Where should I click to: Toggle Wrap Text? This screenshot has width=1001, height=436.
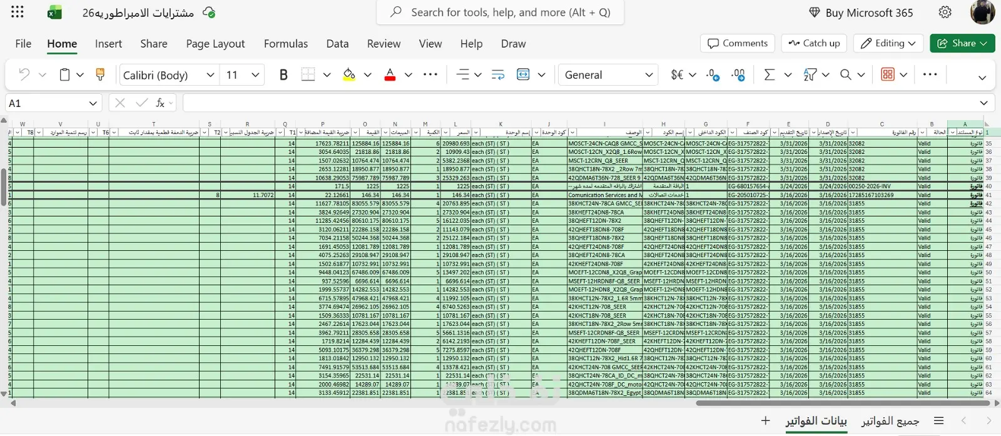498,74
